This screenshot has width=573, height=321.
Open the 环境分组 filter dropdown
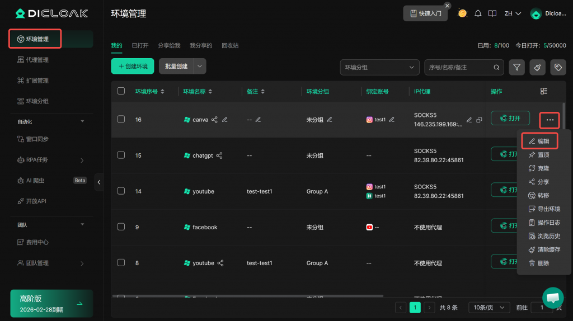[379, 67]
